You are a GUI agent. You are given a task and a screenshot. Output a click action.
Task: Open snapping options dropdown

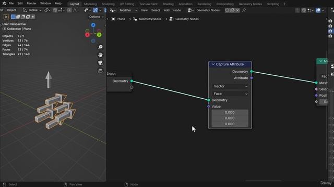point(62,10)
